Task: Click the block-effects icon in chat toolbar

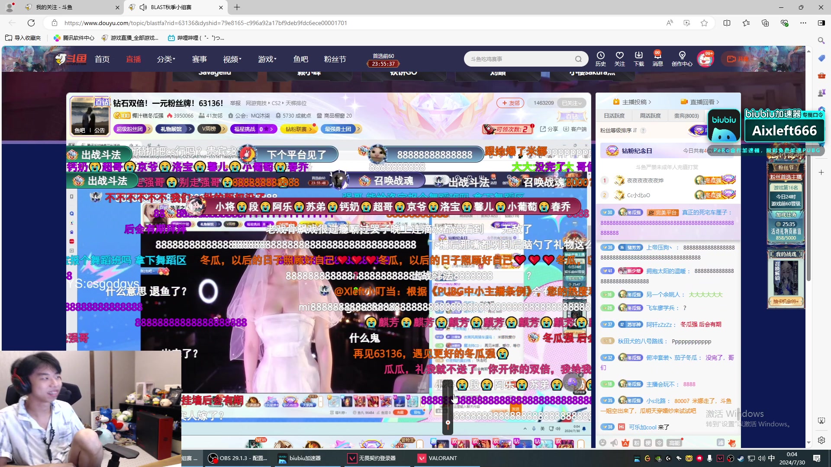Action: click(x=732, y=443)
